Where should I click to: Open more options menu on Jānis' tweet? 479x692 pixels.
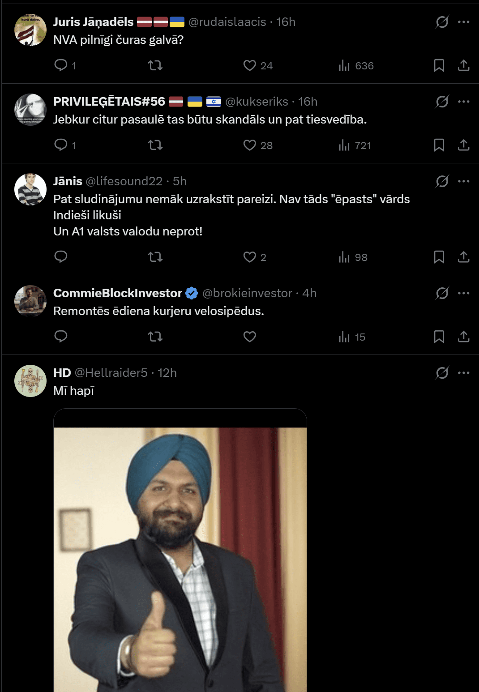[464, 181]
